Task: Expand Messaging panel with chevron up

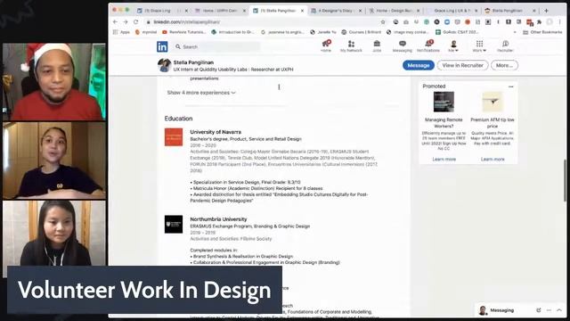Action: pyautogui.click(x=559, y=310)
